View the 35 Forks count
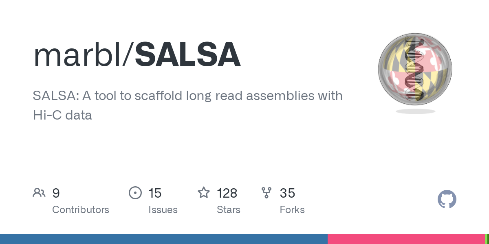 pyautogui.click(x=287, y=193)
